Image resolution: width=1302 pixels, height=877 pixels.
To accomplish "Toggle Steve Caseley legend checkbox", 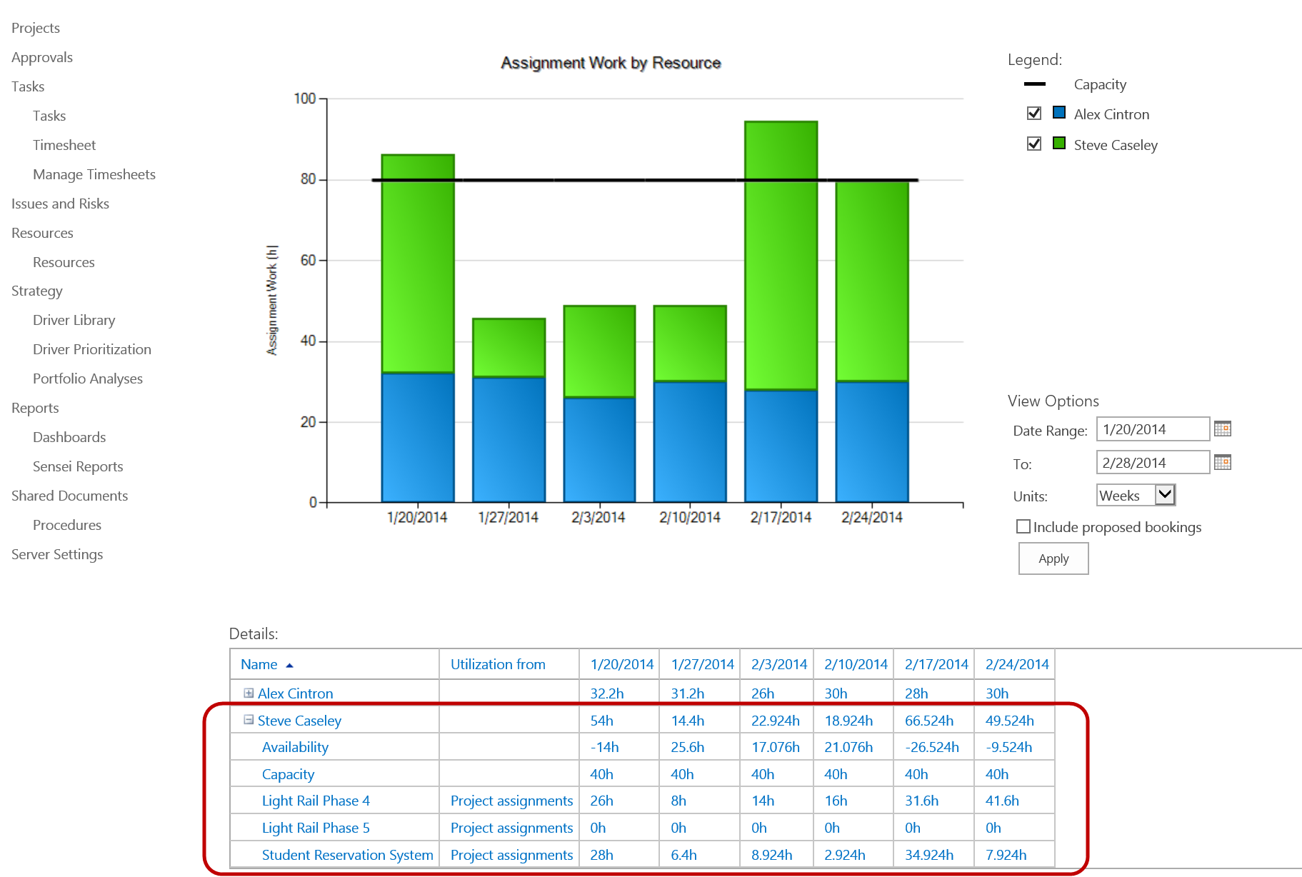I will [1033, 144].
